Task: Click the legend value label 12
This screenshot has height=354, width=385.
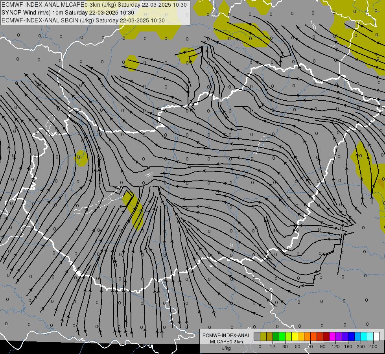Action: point(273,347)
